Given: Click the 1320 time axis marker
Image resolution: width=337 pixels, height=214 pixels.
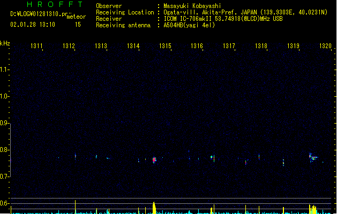Looking at the screenshot, I should tap(325, 46).
